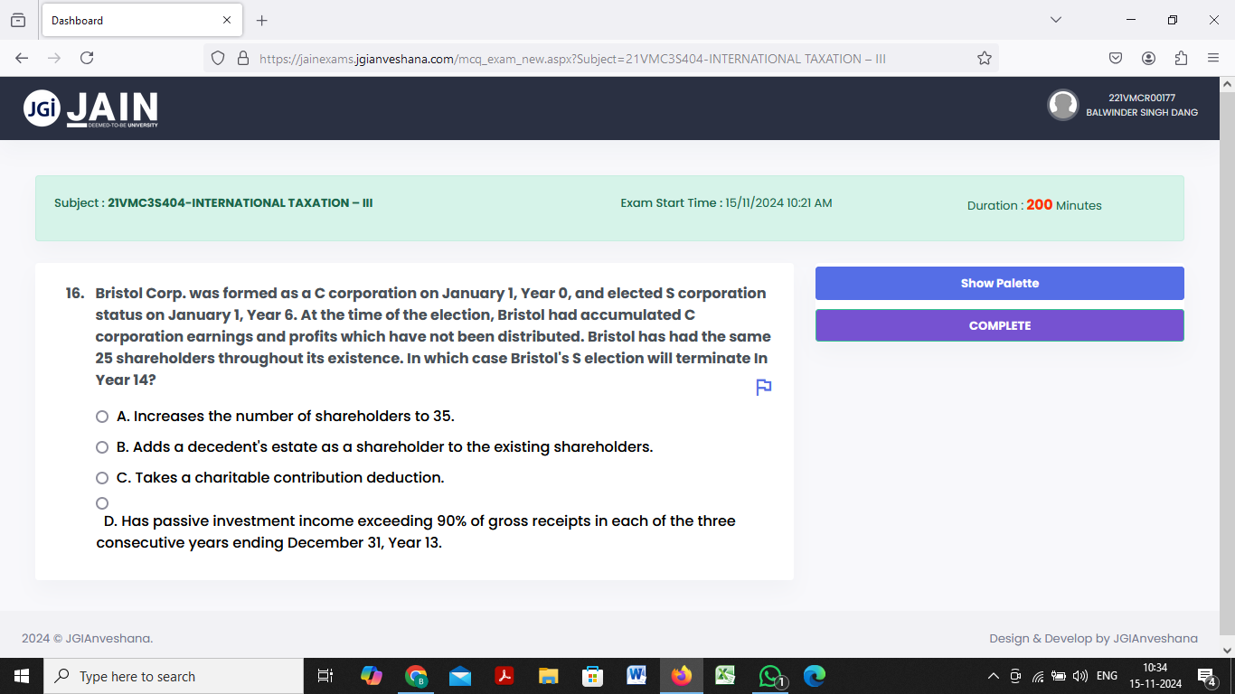
Task: Click the flag icon to mark question 16
Action: 764,387
